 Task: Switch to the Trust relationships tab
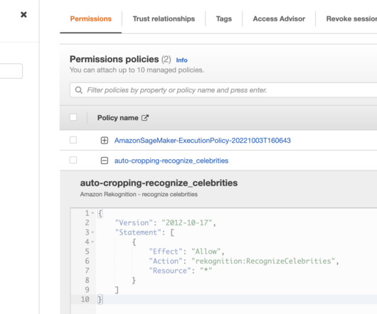[164, 18]
